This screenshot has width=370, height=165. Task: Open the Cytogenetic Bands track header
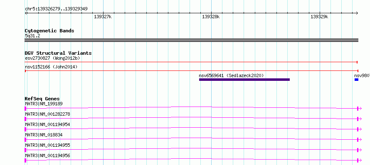(x=49, y=31)
